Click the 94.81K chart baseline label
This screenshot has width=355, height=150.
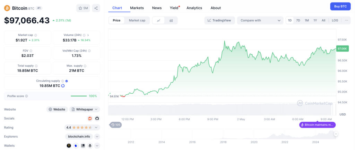tap(114, 96)
